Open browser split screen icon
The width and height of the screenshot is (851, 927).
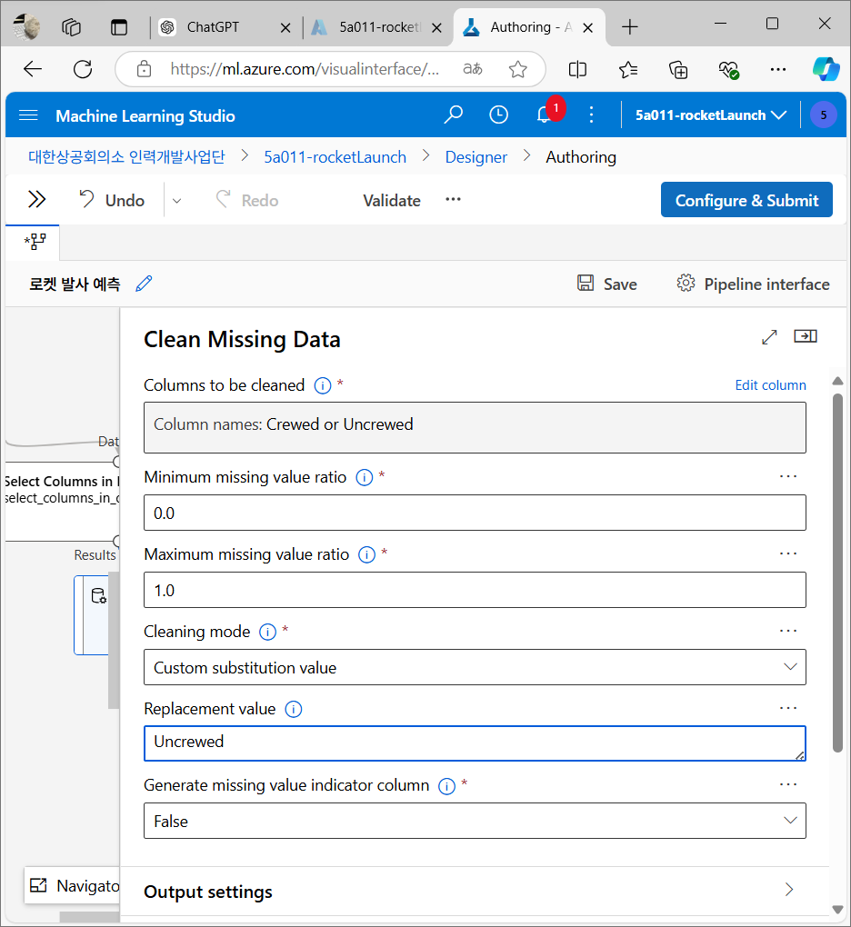(x=577, y=69)
